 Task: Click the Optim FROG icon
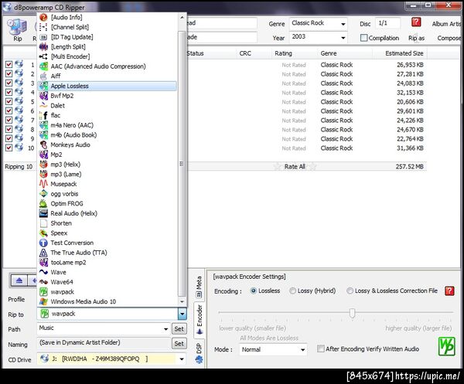(43, 203)
